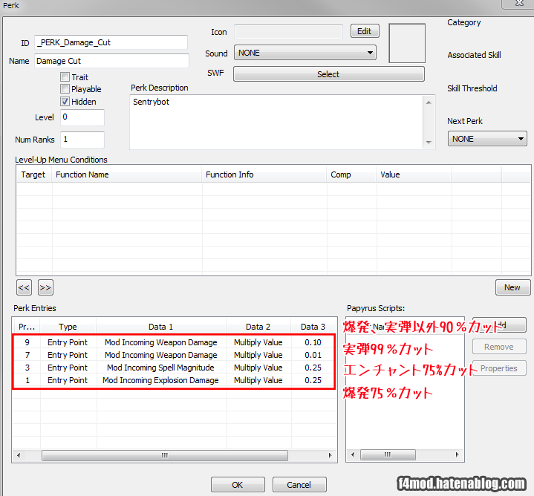Click the Comp column header
534x496 pixels.
pyautogui.click(x=351, y=174)
